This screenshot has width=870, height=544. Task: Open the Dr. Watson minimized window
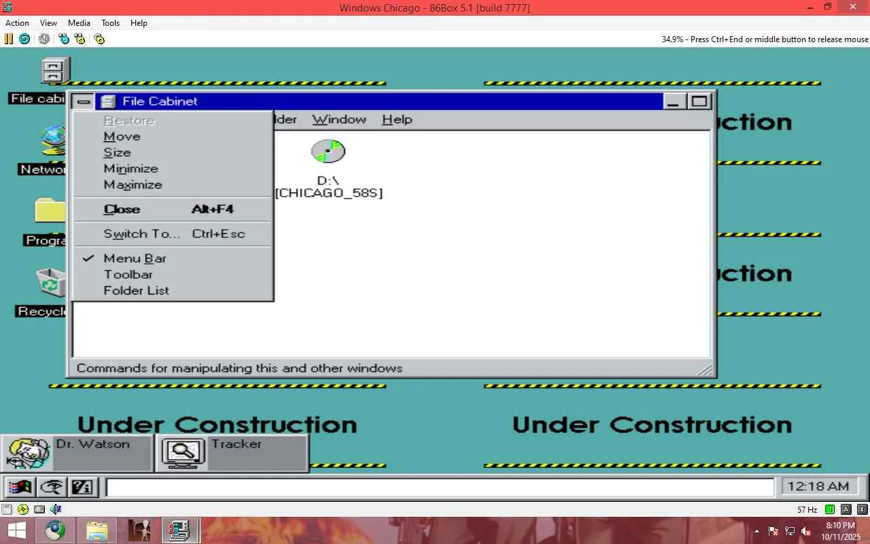tap(77, 452)
